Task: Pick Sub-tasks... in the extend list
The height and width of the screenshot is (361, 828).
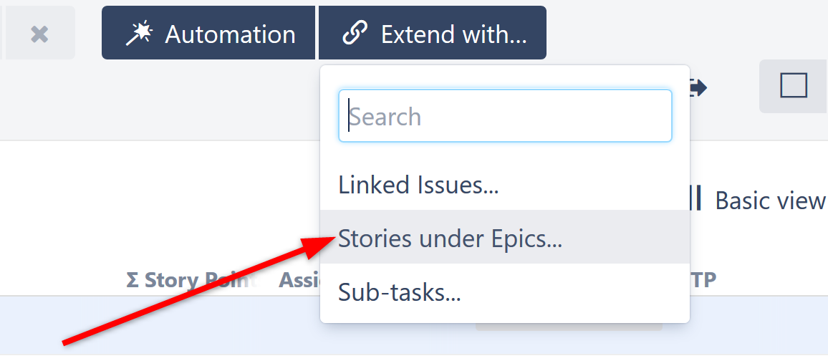Action: click(399, 292)
